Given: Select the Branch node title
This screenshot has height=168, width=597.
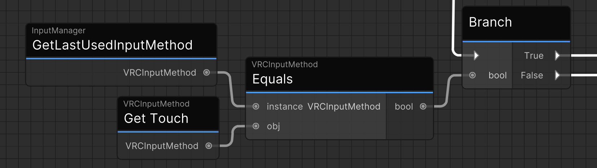Looking at the screenshot, I should pyautogui.click(x=490, y=22).
